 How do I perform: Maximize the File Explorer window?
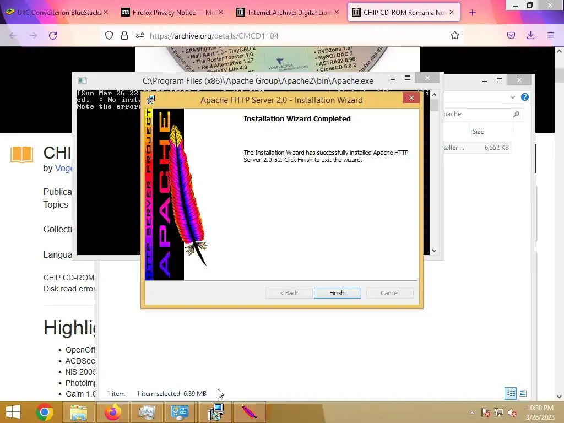[500, 80]
